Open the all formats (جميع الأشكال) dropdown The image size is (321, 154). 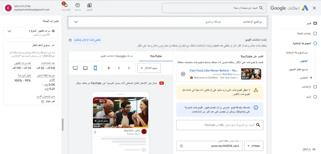pyautogui.click(x=149, y=68)
